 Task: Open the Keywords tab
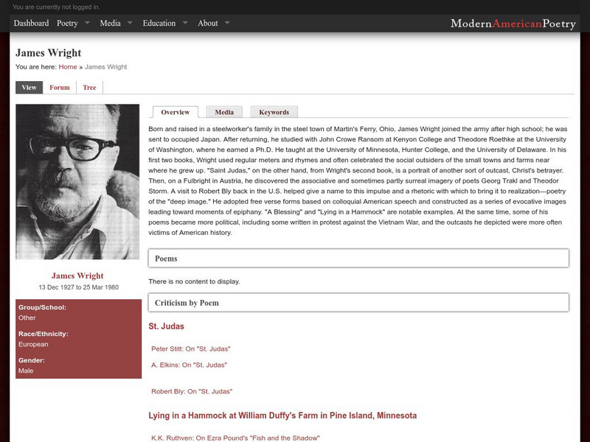pos(274,111)
